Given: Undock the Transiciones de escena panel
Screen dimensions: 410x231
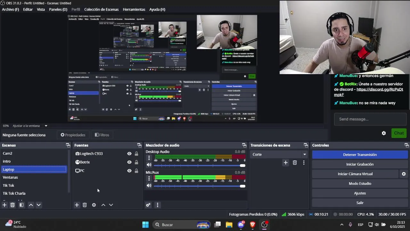Looking at the screenshot, I should tap(306, 145).
